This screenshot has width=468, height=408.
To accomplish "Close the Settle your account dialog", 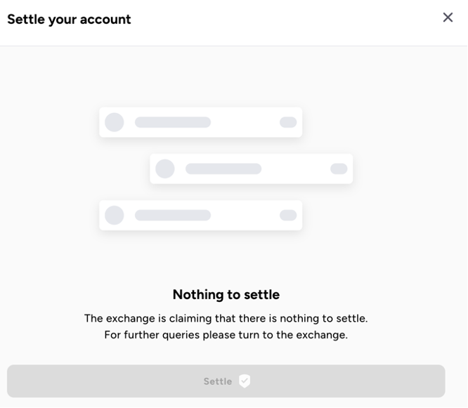I will click(x=448, y=18).
